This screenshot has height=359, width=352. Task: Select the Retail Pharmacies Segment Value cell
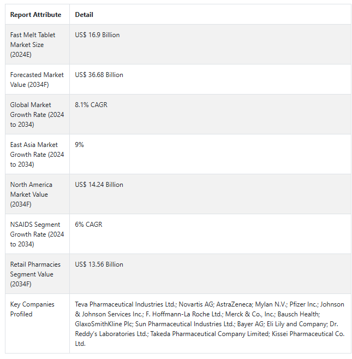coord(37,274)
